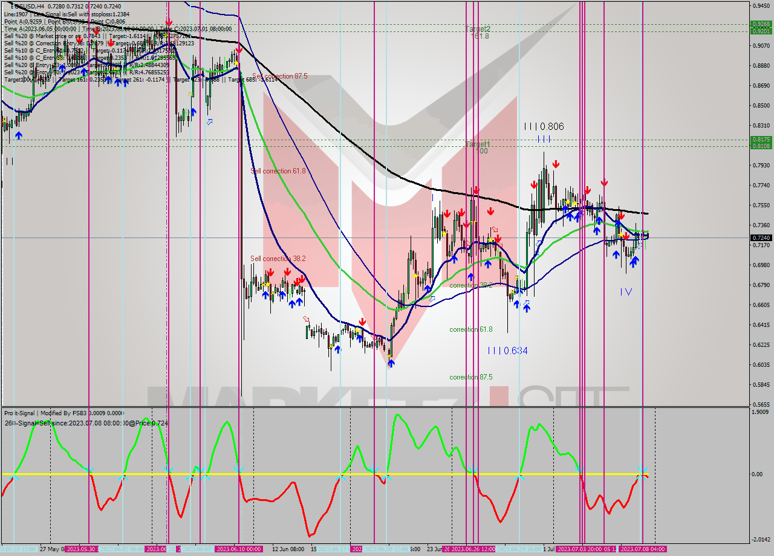774x556 pixels.
Task: Click the 'Sell correction 87.5' label
Action: (x=280, y=76)
